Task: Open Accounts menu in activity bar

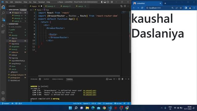Action: tap(3, 93)
